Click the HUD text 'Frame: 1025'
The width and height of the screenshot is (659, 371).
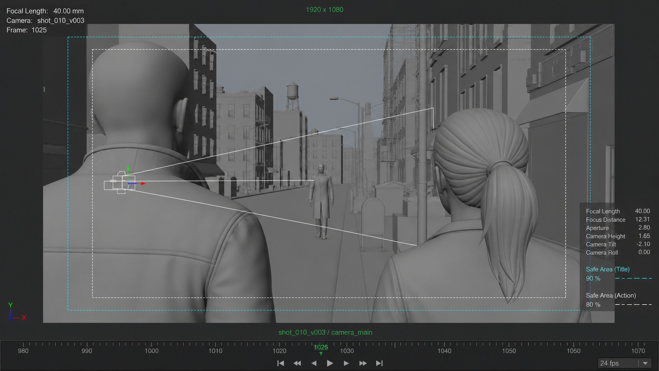tap(26, 30)
